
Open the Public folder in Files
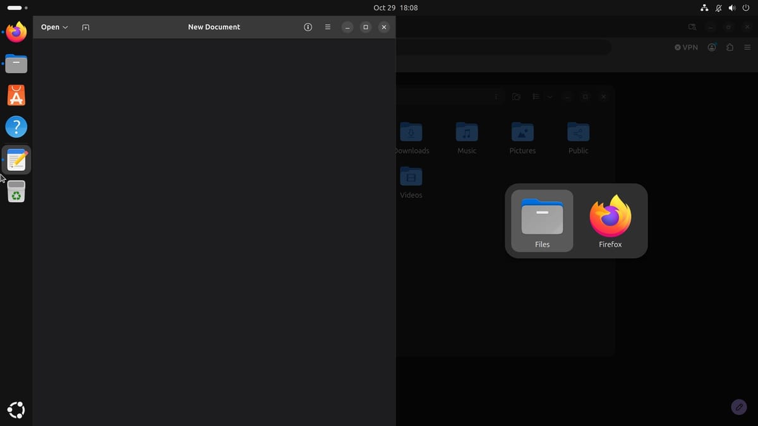coord(578,138)
